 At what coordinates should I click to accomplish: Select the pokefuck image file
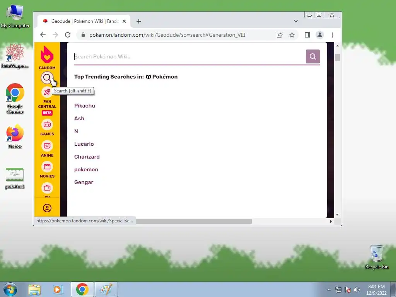click(15, 178)
